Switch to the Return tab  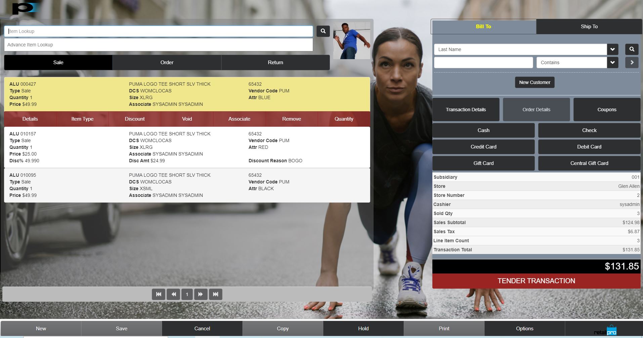click(275, 62)
